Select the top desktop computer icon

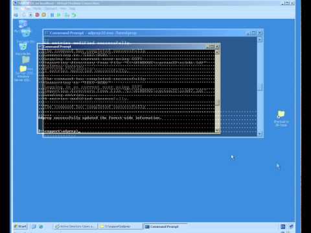click(x=23, y=25)
